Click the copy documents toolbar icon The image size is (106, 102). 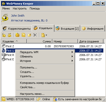[x=23, y=35]
